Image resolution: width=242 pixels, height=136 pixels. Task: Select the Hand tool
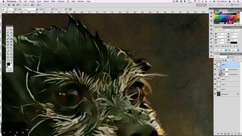pyautogui.click(x=8, y=60)
